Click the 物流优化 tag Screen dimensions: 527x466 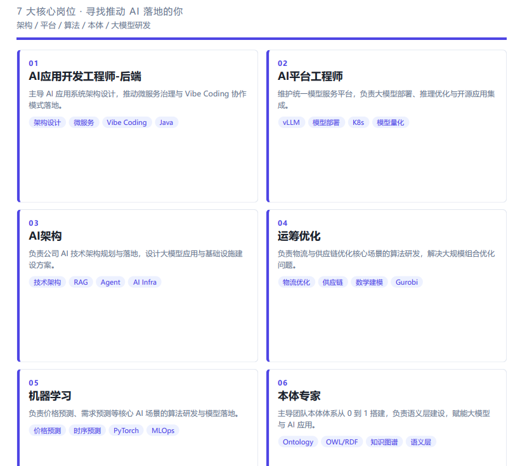[x=296, y=282]
